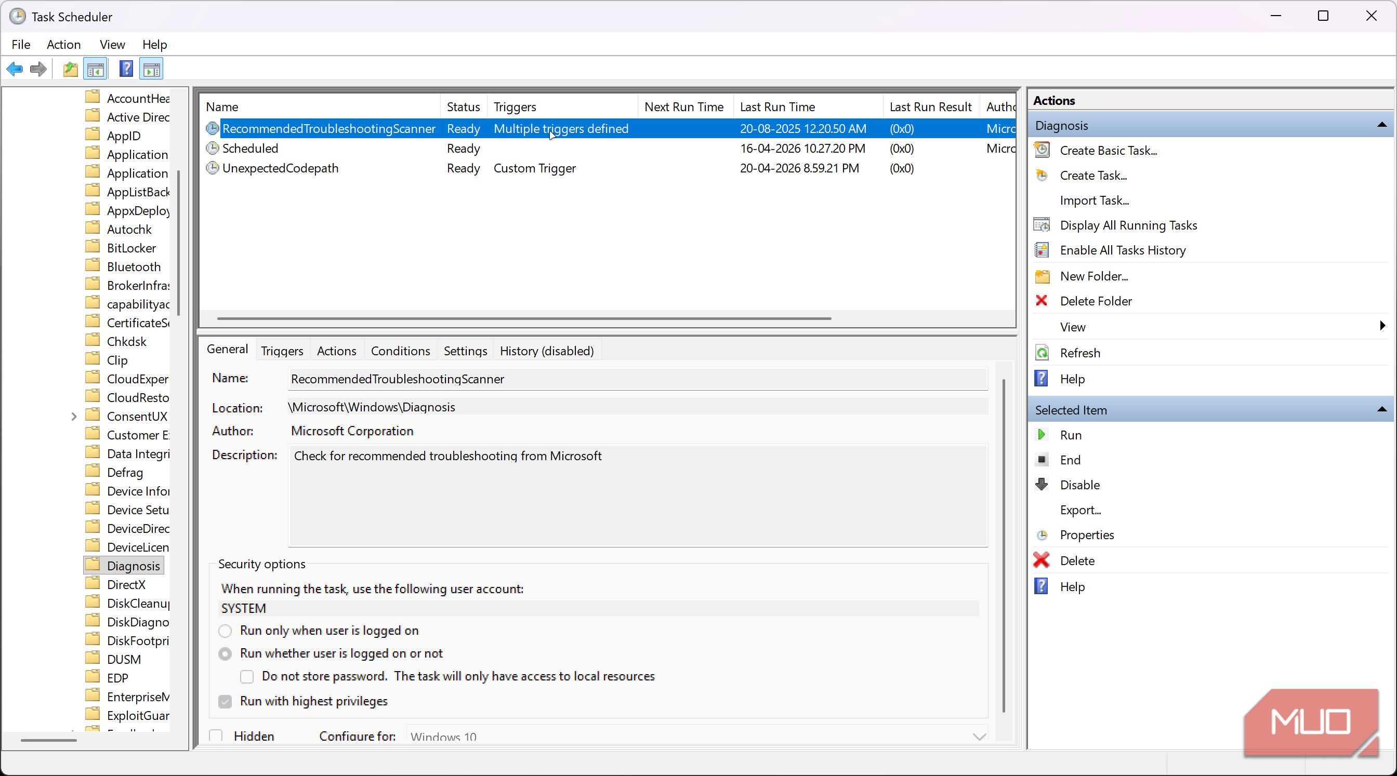
Task: Toggle the Show/Hide Action Pane toolbar icon
Action: [151, 69]
